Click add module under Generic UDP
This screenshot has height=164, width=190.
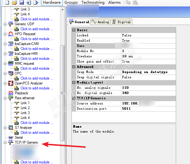coord(37,29)
